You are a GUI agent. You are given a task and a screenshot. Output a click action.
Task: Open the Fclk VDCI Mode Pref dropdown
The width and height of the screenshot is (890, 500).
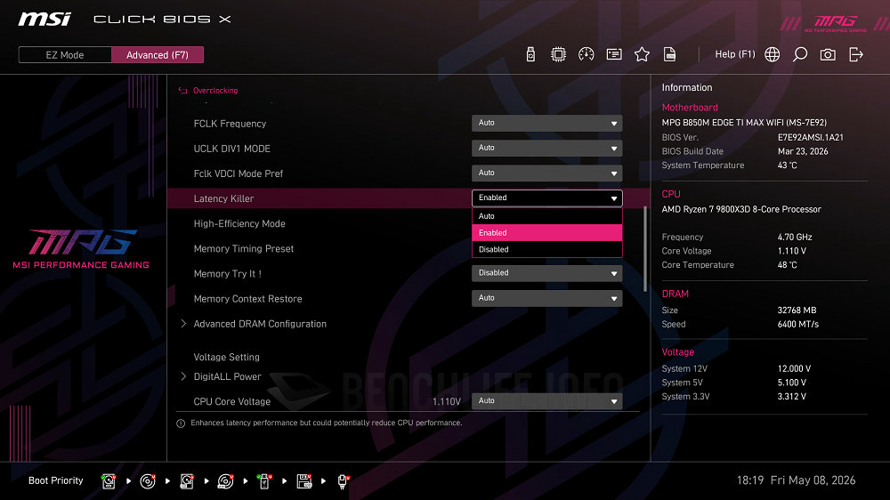click(x=546, y=173)
